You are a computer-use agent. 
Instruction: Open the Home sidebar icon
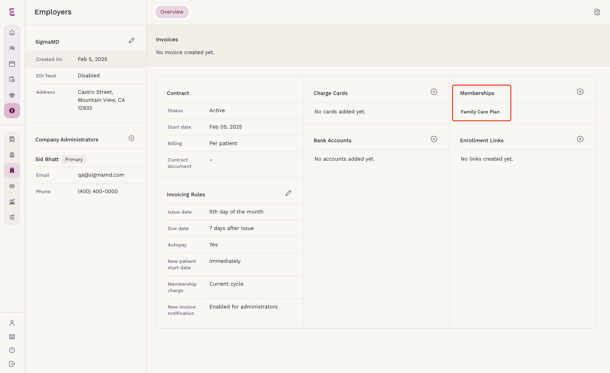[x=12, y=32]
